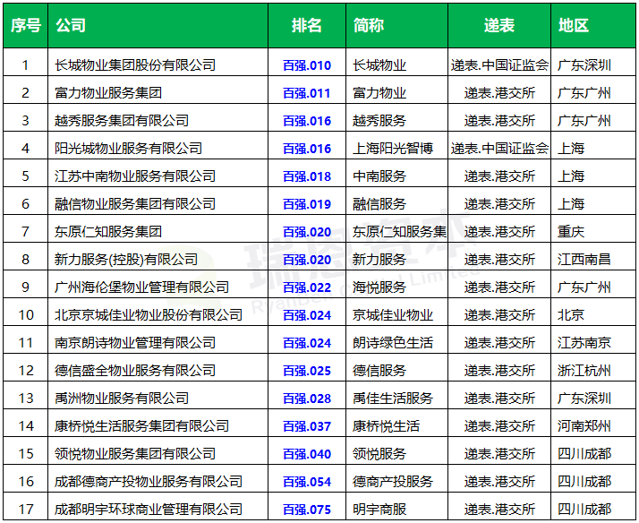Screen dimensions: 639x523
Task: Click ranking value 百强.010
Action: point(307,65)
